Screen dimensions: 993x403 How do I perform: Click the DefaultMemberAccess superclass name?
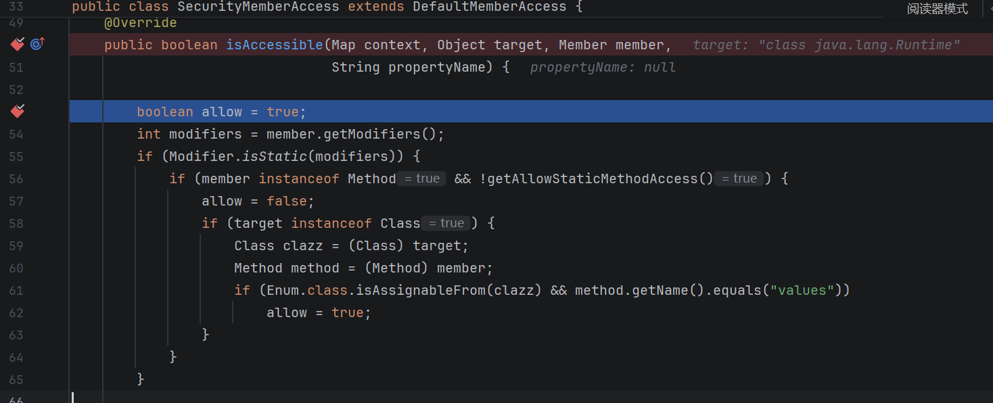point(490,7)
